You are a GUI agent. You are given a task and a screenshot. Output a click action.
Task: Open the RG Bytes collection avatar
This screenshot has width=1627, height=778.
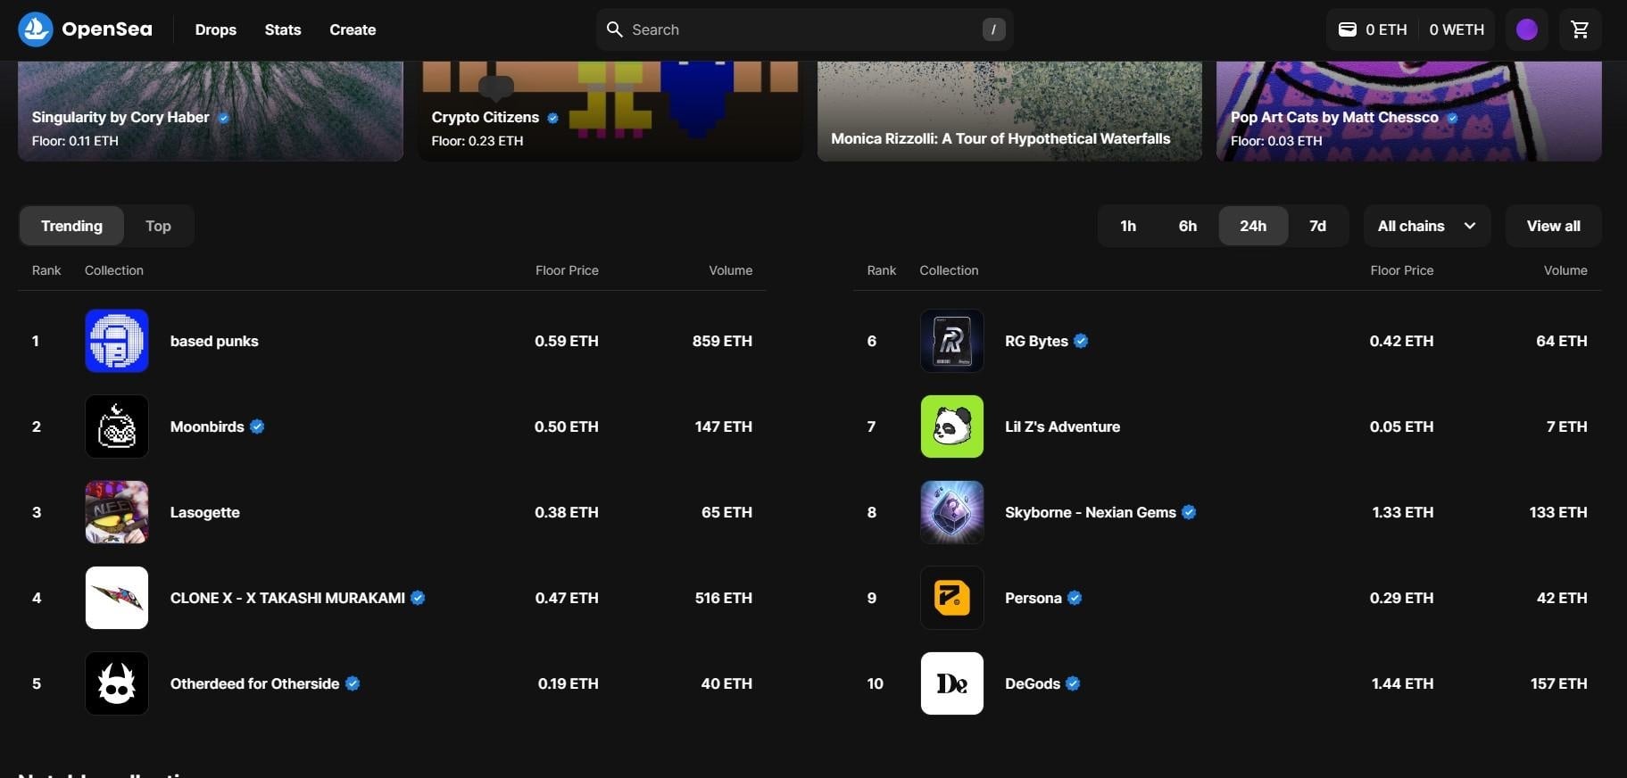pos(952,341)
